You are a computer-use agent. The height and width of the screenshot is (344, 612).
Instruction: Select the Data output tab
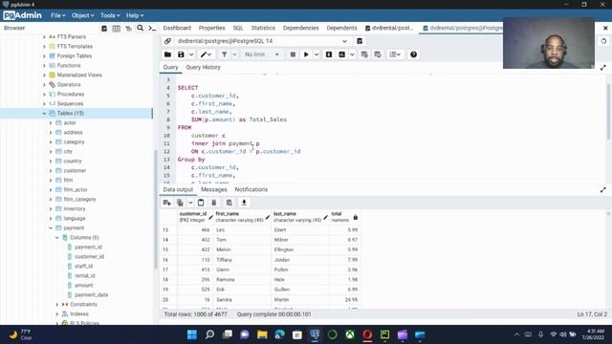pos(178,189)
